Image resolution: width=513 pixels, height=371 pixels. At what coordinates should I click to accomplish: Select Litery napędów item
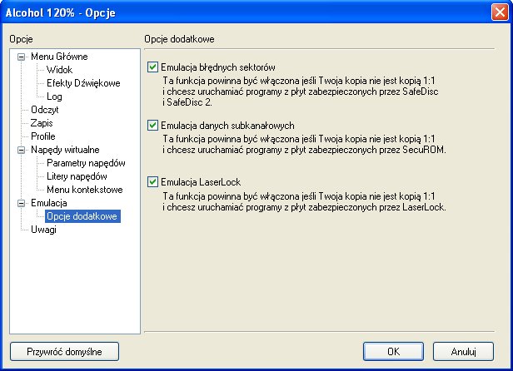pos(77,176)
